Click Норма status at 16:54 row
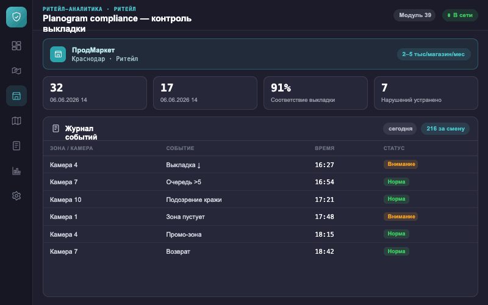Image resolution: width=488 pixels, height=305 pixels. click(x=396, y=181)
